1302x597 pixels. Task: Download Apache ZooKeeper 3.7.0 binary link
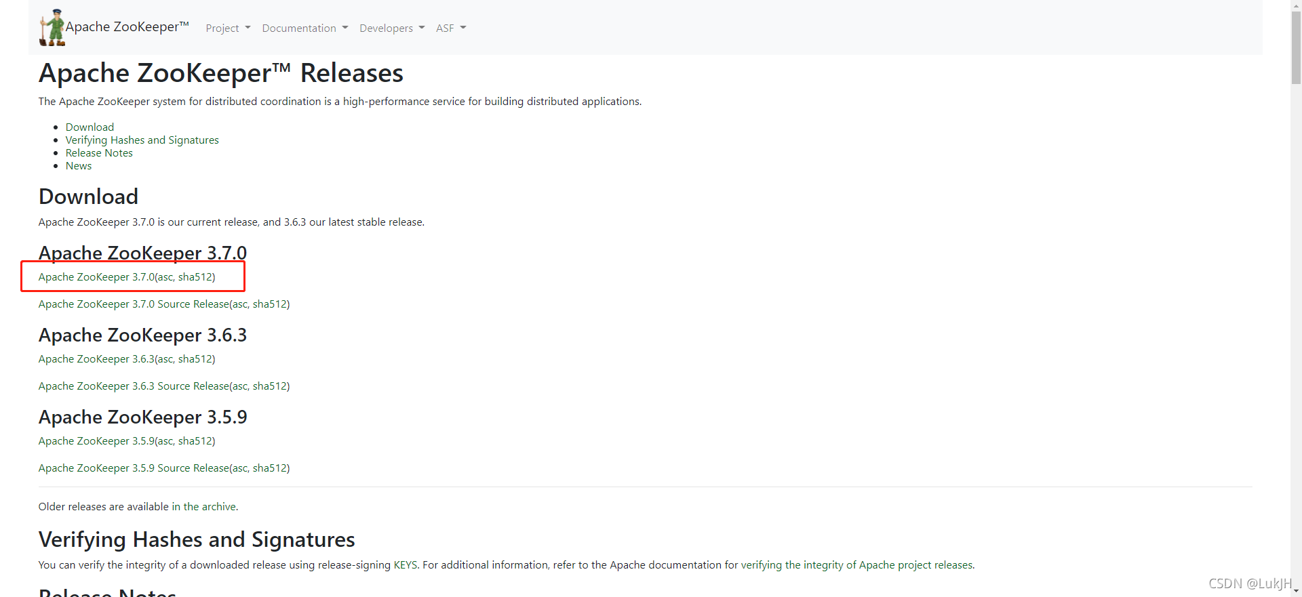(x=96, y=276)
